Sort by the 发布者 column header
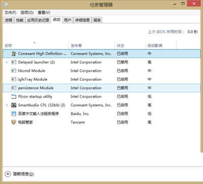The image size is (203, 184). click(92, 45)
